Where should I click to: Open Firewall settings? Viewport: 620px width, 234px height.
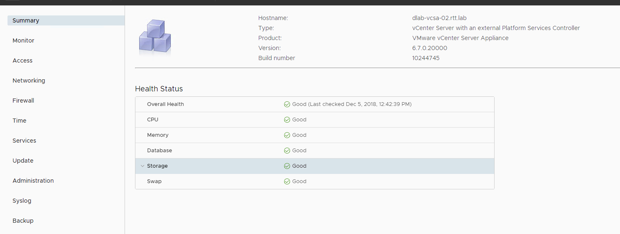coord(23,101)
